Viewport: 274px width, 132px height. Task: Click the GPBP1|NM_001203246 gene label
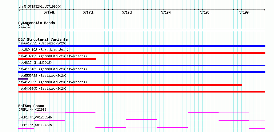(x=35, y=117)
